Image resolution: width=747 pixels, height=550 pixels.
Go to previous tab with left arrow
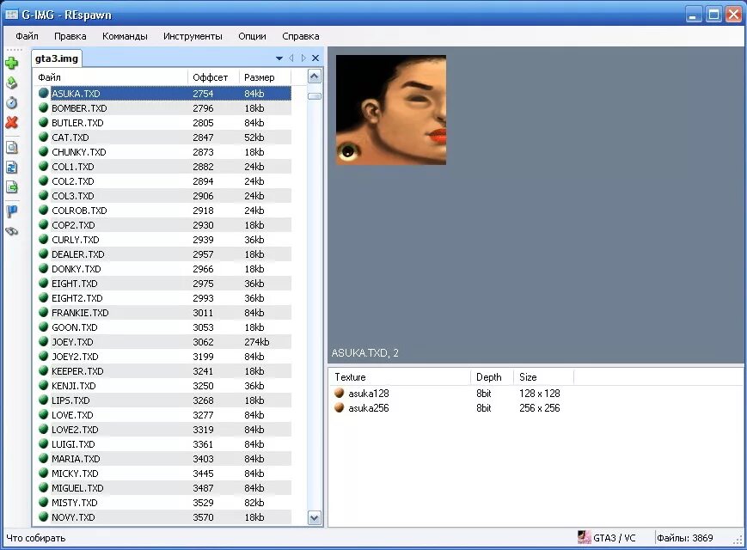[291, 58]
